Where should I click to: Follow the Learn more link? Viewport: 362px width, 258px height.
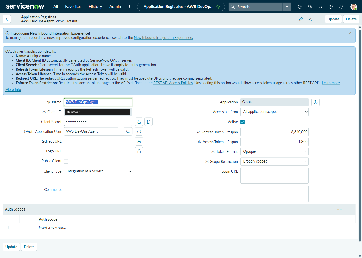pyautogui.click(x=331, y=83)
